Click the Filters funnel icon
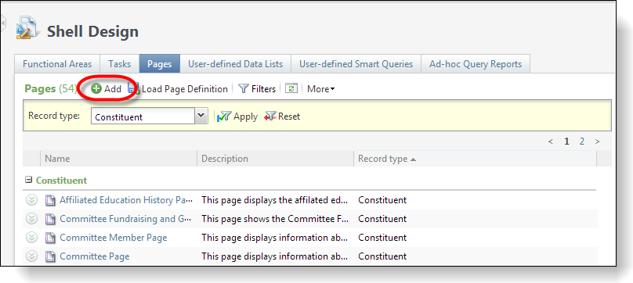 [243, 88]
